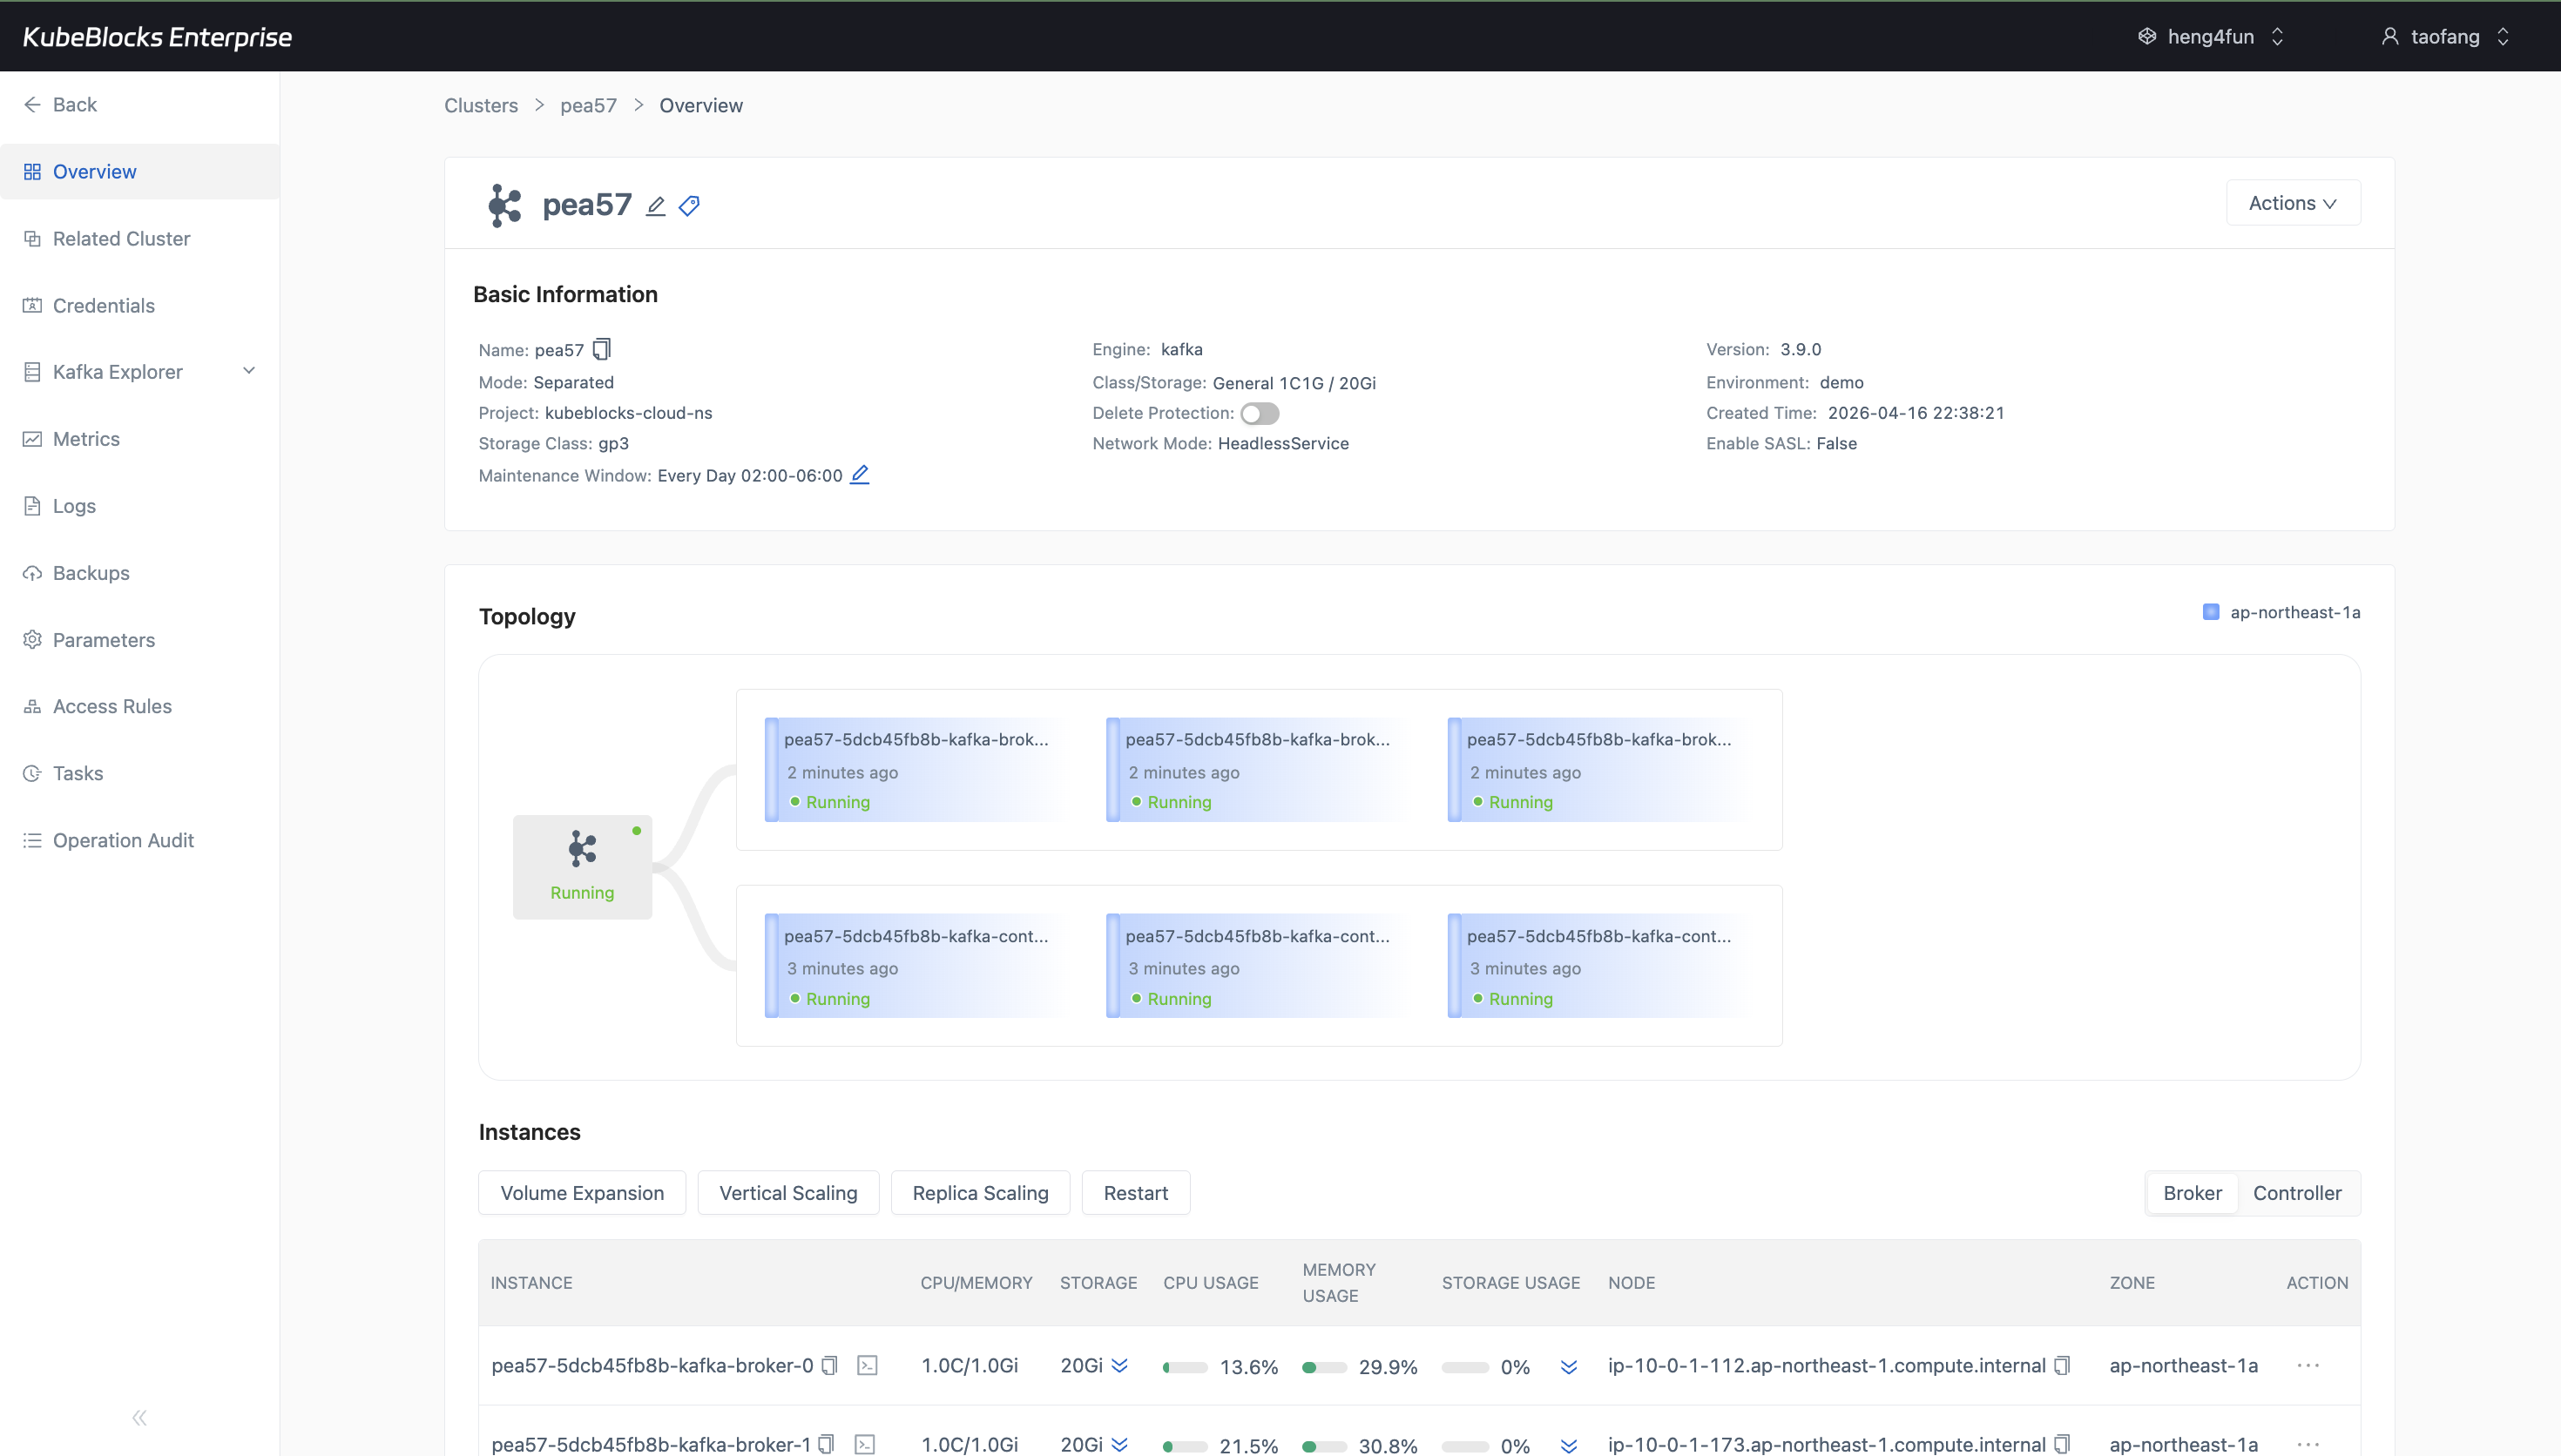Screen dimensions: 2561x1456
Task: Copy the kafka-broker-0 instance name
Action: pyautogui.click(x=829, y=1366)
